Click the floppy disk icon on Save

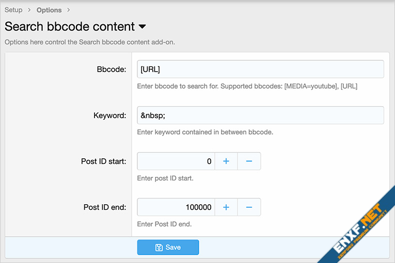point(159,248)
